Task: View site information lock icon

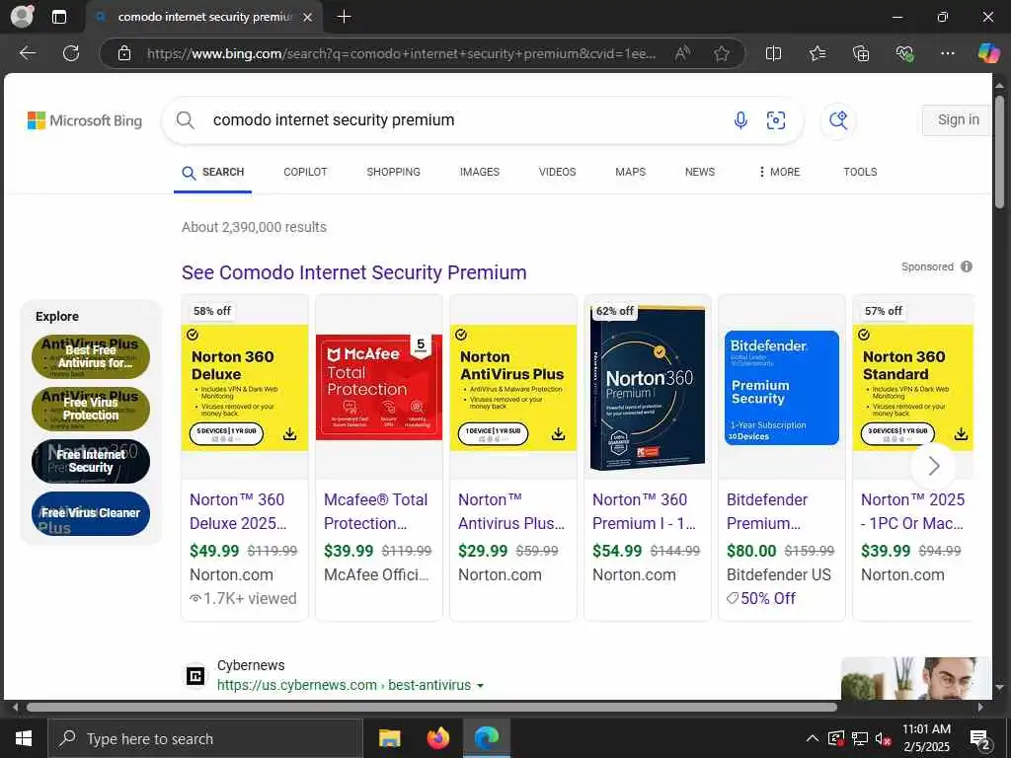Action: (x=124, y=53)
